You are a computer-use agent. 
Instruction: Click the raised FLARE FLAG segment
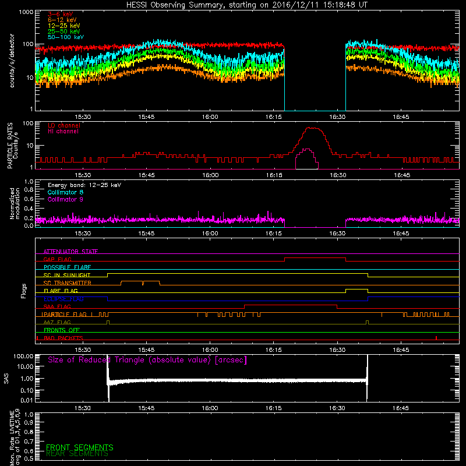click(x=356, y=289)
